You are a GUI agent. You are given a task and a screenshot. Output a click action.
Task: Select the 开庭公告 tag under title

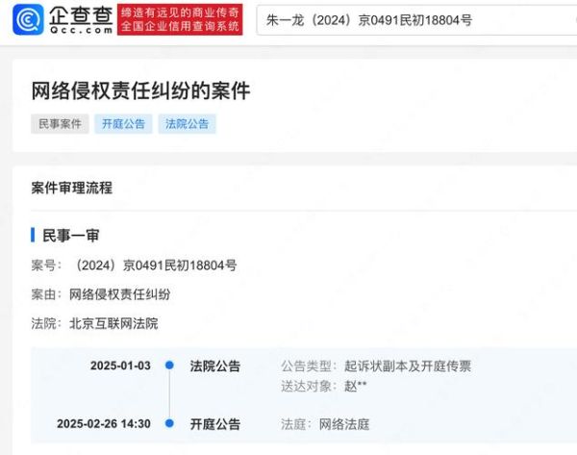pyautogui.click(x=123, y=124)
